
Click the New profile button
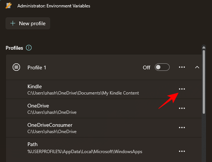pos(28,23)
